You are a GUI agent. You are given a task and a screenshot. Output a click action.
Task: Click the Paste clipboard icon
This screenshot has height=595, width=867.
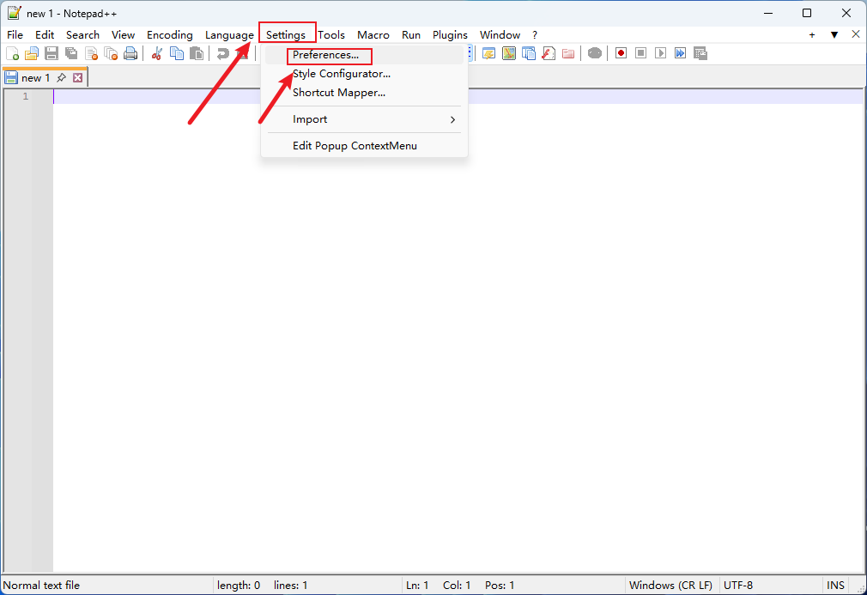pos(197,53)
